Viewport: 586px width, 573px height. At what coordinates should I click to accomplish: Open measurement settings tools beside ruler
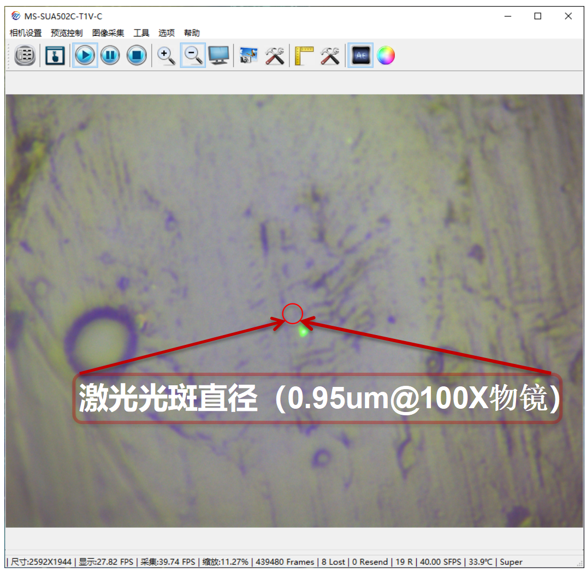pyautogui.click(x=330, y=56)
